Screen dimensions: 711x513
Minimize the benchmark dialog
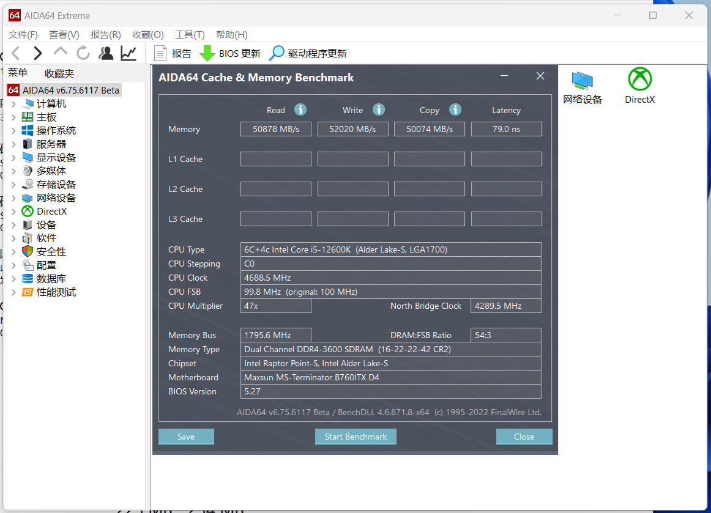(504, 76)
